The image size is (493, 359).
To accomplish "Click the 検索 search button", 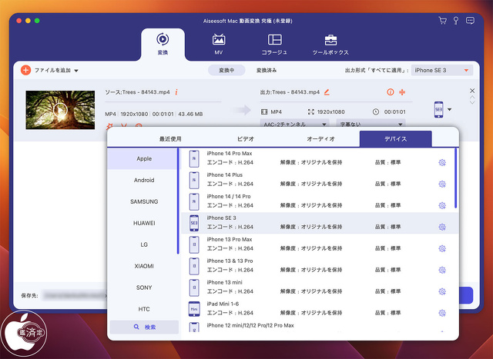I will (144, 327).
